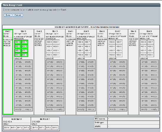The height and width of the screenshot is (132, 162).
Task: Click the Save button
Action: (x=8, y=15)
